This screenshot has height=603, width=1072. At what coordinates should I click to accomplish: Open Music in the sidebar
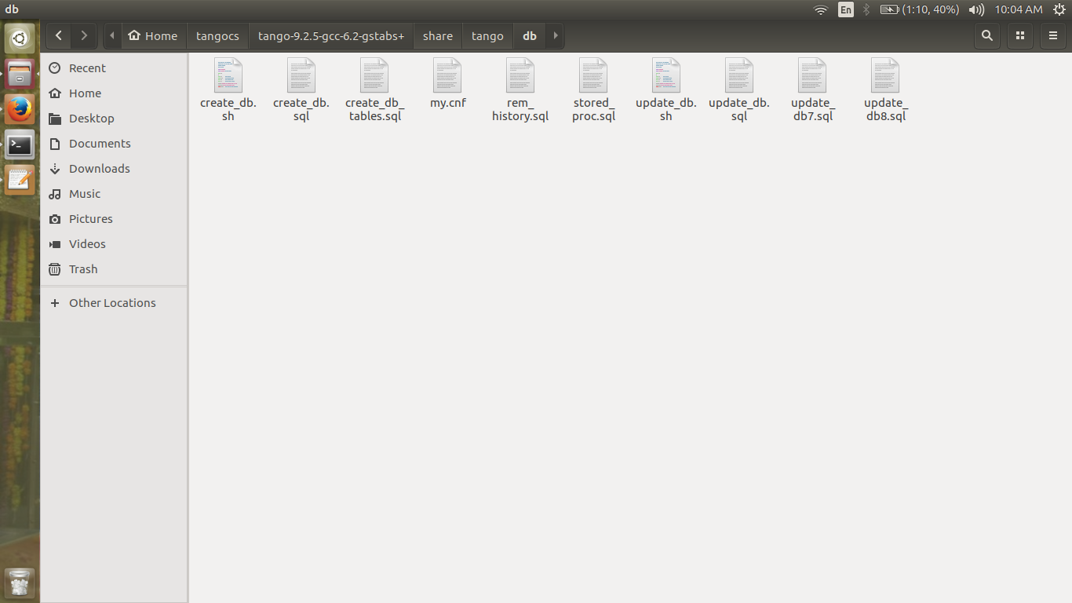click(114, 194)
